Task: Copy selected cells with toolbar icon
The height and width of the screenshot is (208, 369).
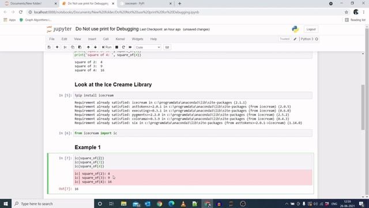Action: [x=73, y=47]
